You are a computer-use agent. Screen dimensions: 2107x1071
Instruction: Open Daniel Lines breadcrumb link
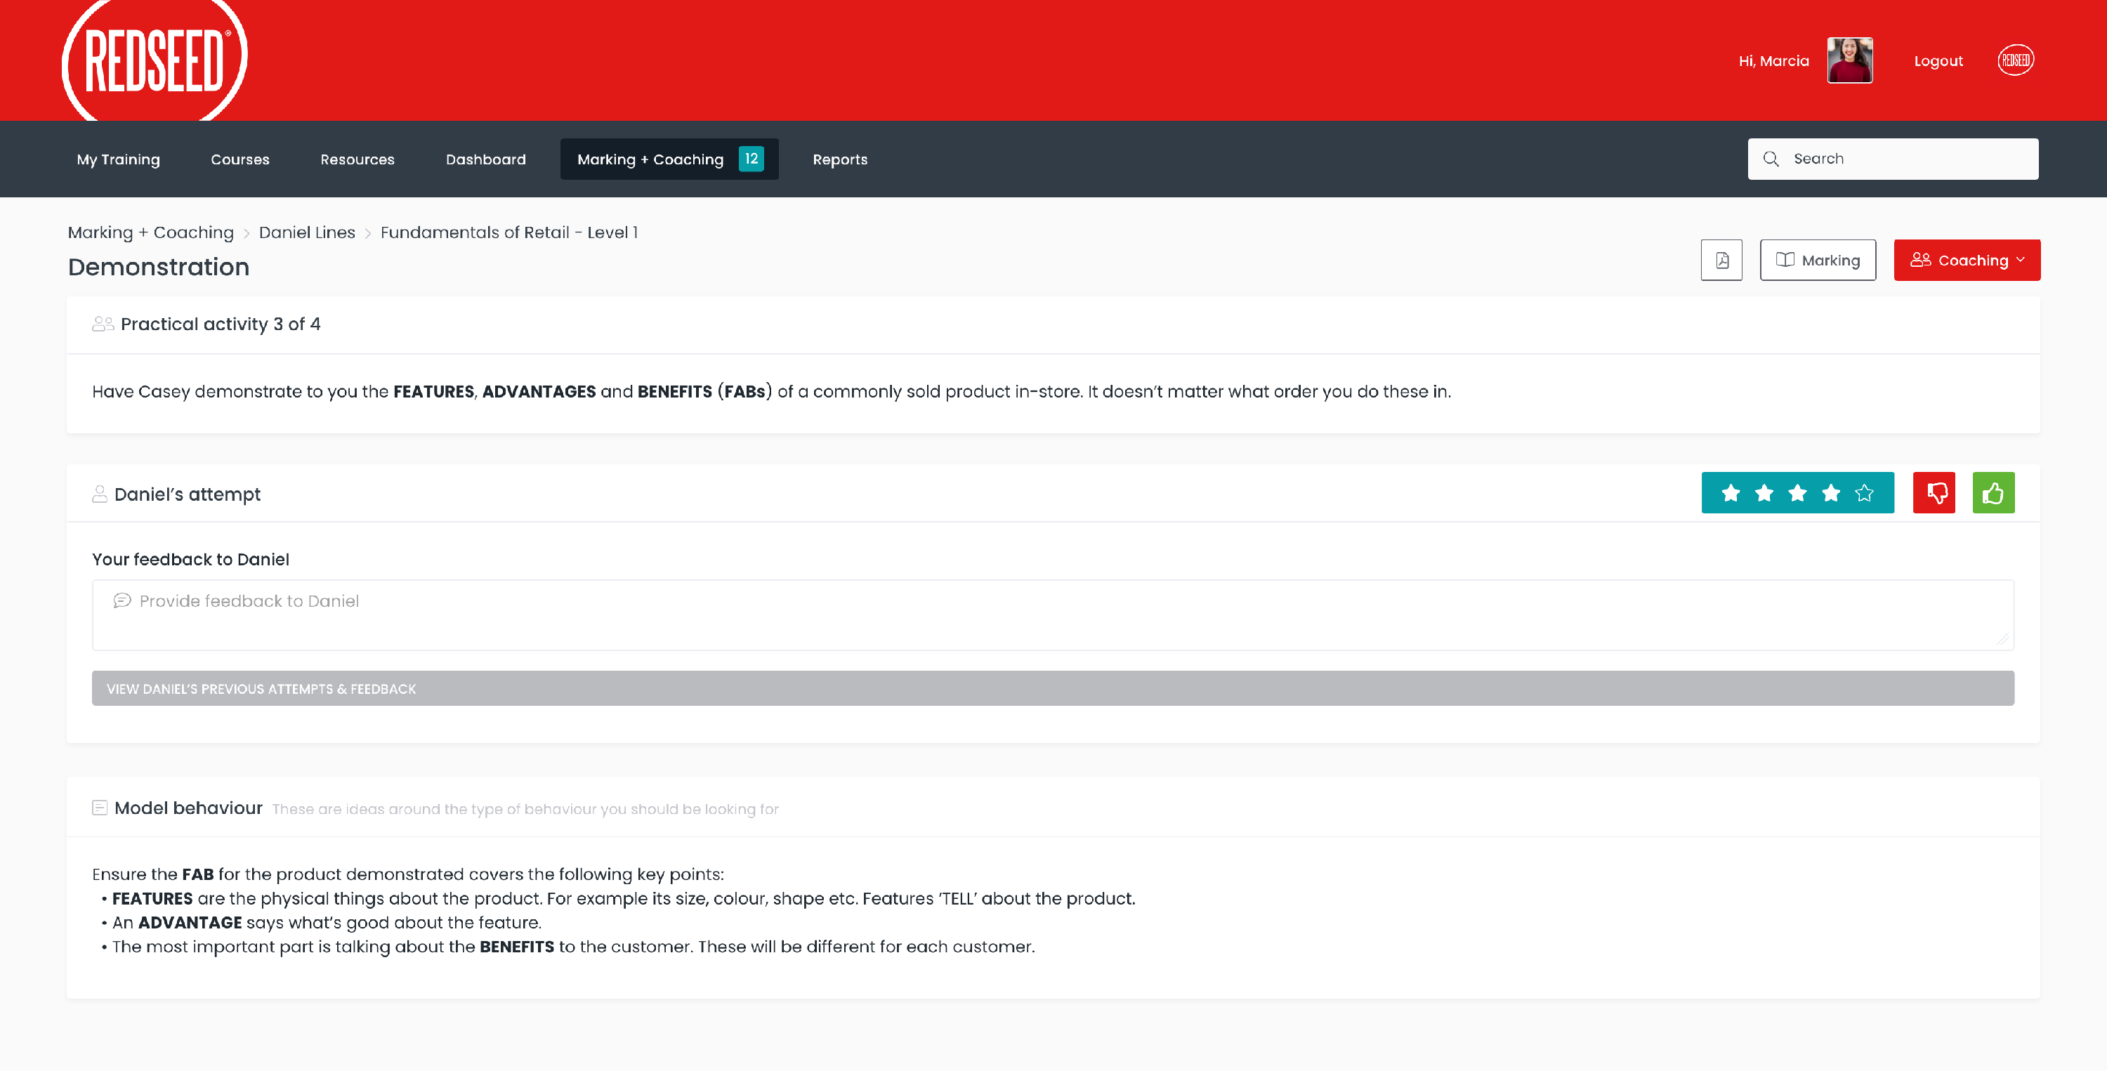point(307,232)
